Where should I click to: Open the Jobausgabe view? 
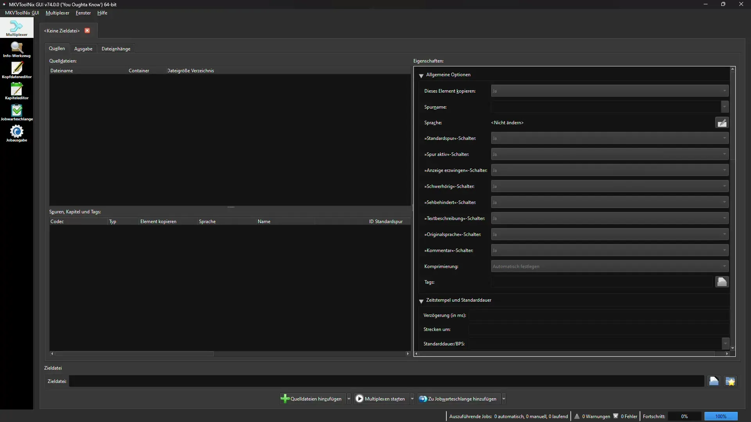tap(16, 134)
